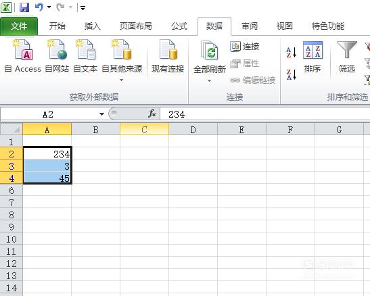Import data 自网站
Viewport: 370px width, 296px height.
(57, 57)
